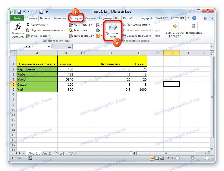224x171 pixels.
Task: Click the insert new worksheet button
Action: pos(71,153)
